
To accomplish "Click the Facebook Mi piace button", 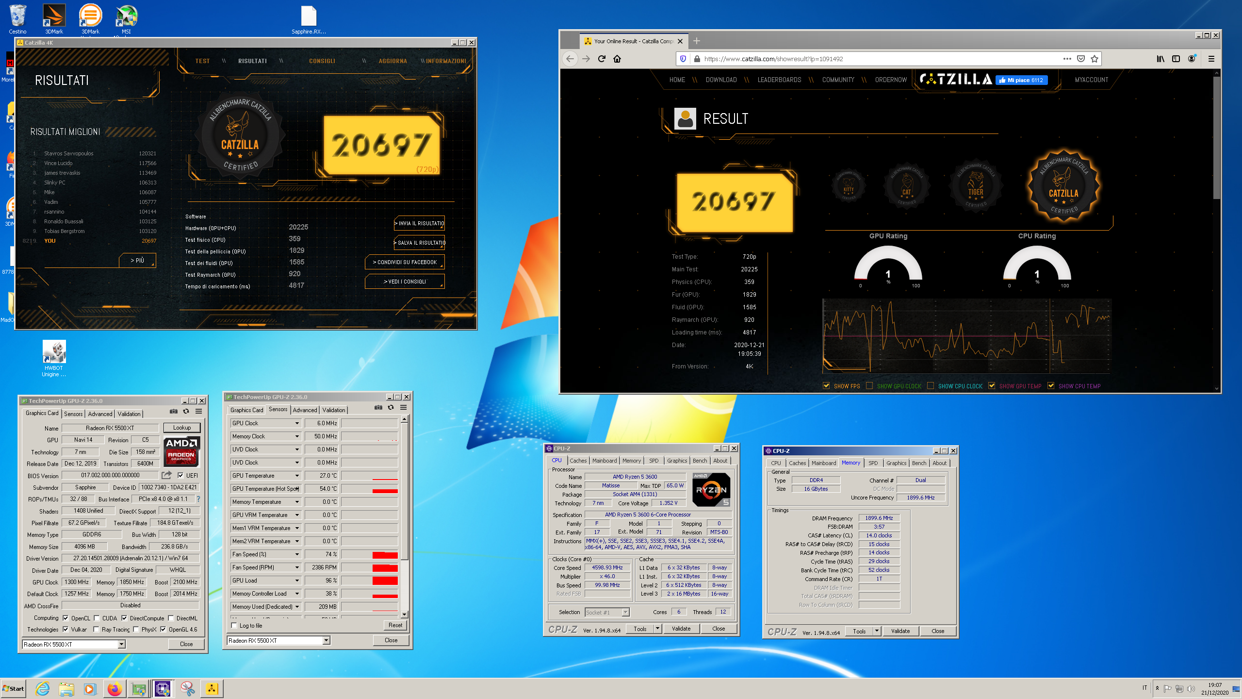I will [1021, 80].
